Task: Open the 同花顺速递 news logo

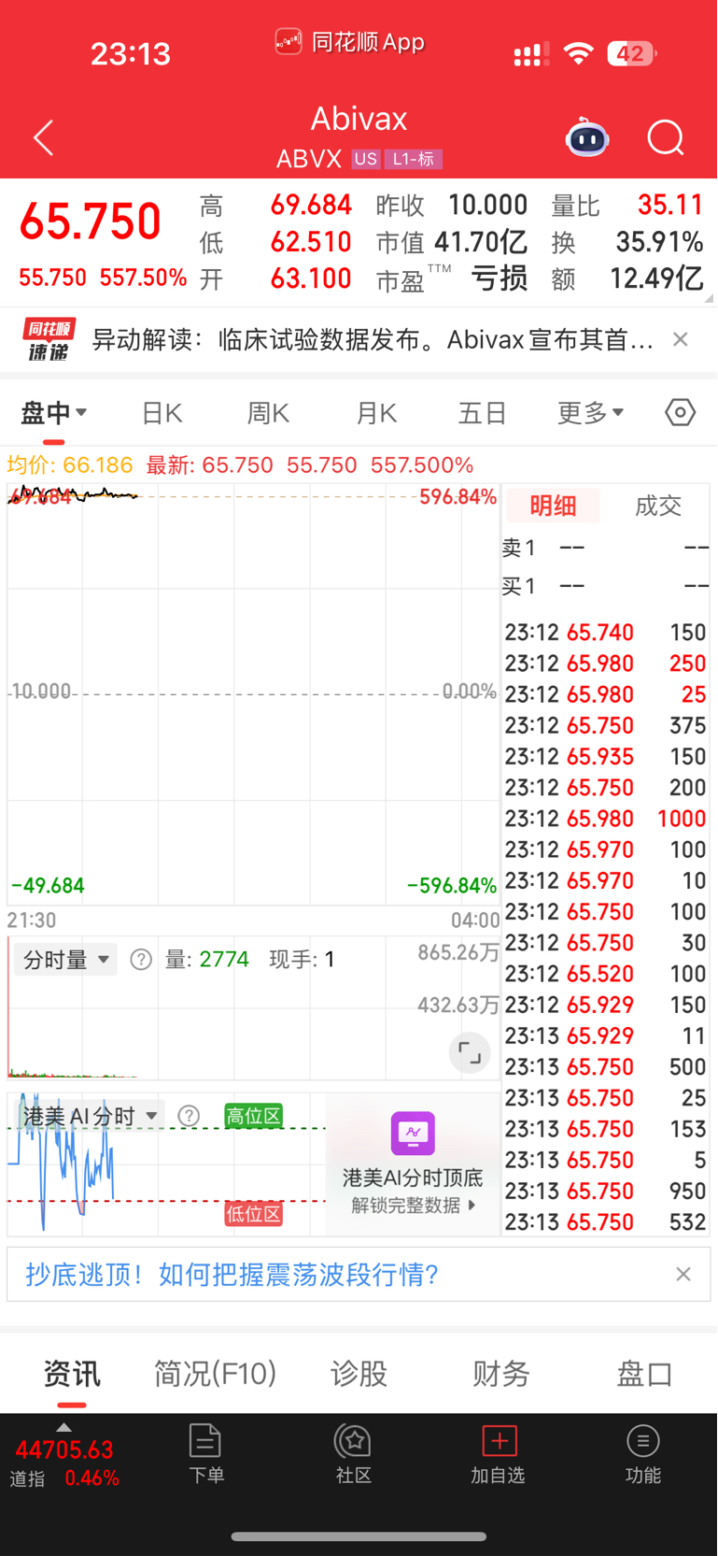Action: pyautogui.click(x=49, y=339)
